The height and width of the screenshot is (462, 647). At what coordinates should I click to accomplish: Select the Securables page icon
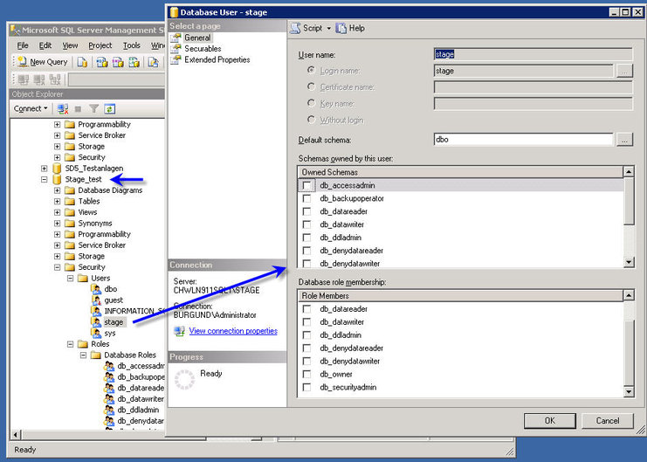(x=176, y=49)
